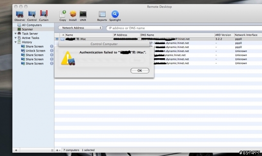Select the Unlock Screen history entry
Viewport: 262px width, 156px height.
pyautogui.click(x=35, y=51)
